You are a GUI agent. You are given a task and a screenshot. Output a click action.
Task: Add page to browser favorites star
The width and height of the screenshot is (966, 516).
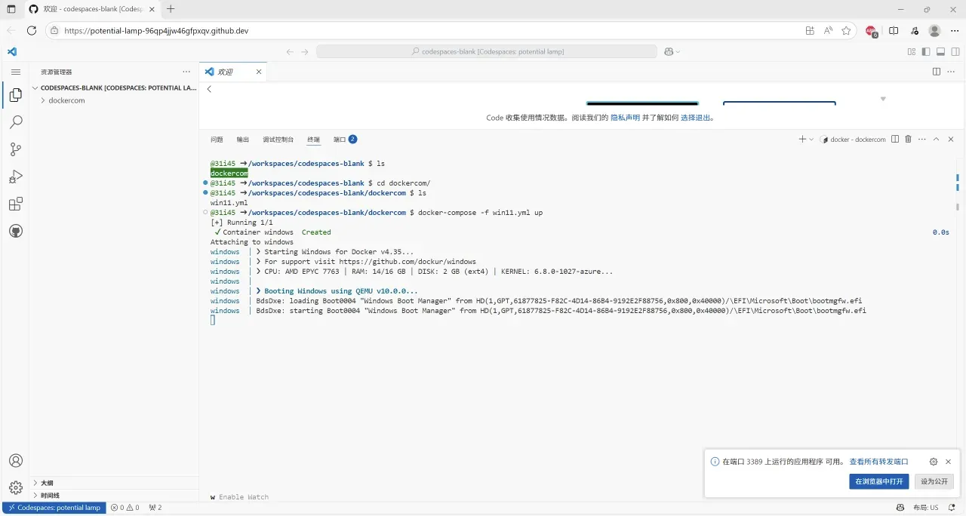coord(846,31)
